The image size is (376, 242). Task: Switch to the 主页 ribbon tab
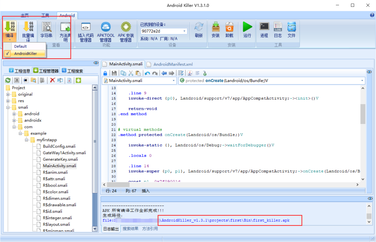[25, 16]
